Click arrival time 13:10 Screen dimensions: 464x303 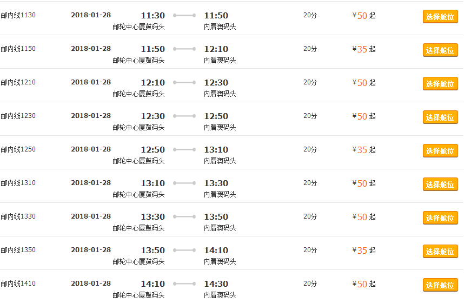(x=216, y=149)
